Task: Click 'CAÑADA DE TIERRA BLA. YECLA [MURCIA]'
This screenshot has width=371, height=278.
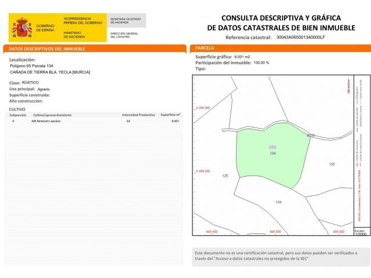Action: click(50, 72)
